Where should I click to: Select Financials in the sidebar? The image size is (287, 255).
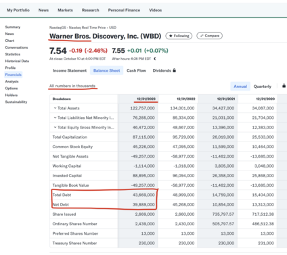14,74
